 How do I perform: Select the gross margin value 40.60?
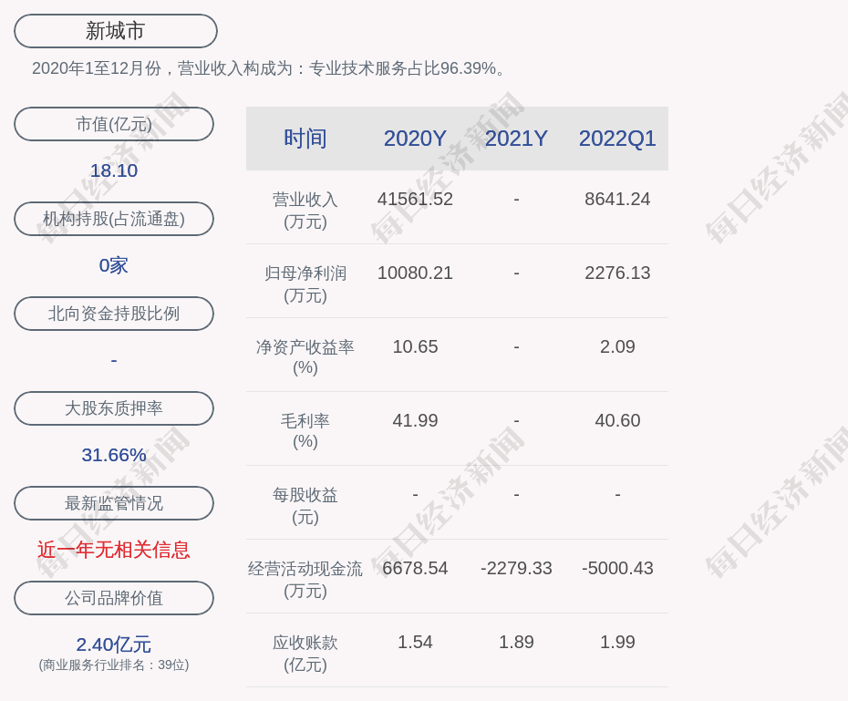[x=617, y=420]
